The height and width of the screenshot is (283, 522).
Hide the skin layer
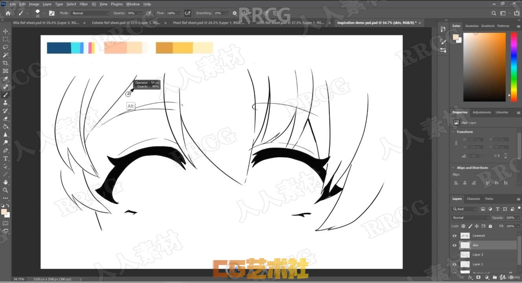[455, 245]
